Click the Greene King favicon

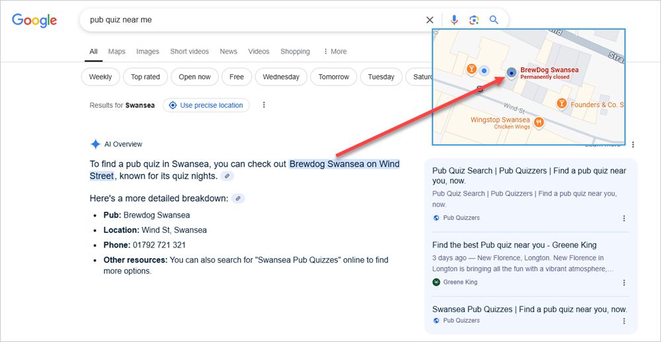click(436, 282)
